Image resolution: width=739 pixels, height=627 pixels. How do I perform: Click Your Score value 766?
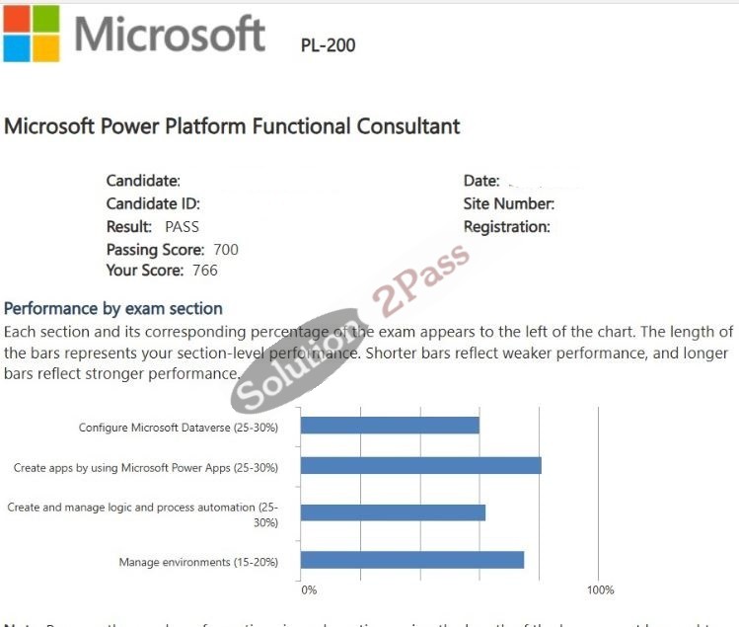tap(205, 271)
